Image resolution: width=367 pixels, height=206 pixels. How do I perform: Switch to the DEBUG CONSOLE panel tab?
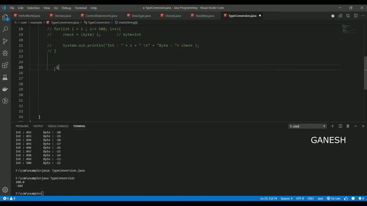click(58, 126)
